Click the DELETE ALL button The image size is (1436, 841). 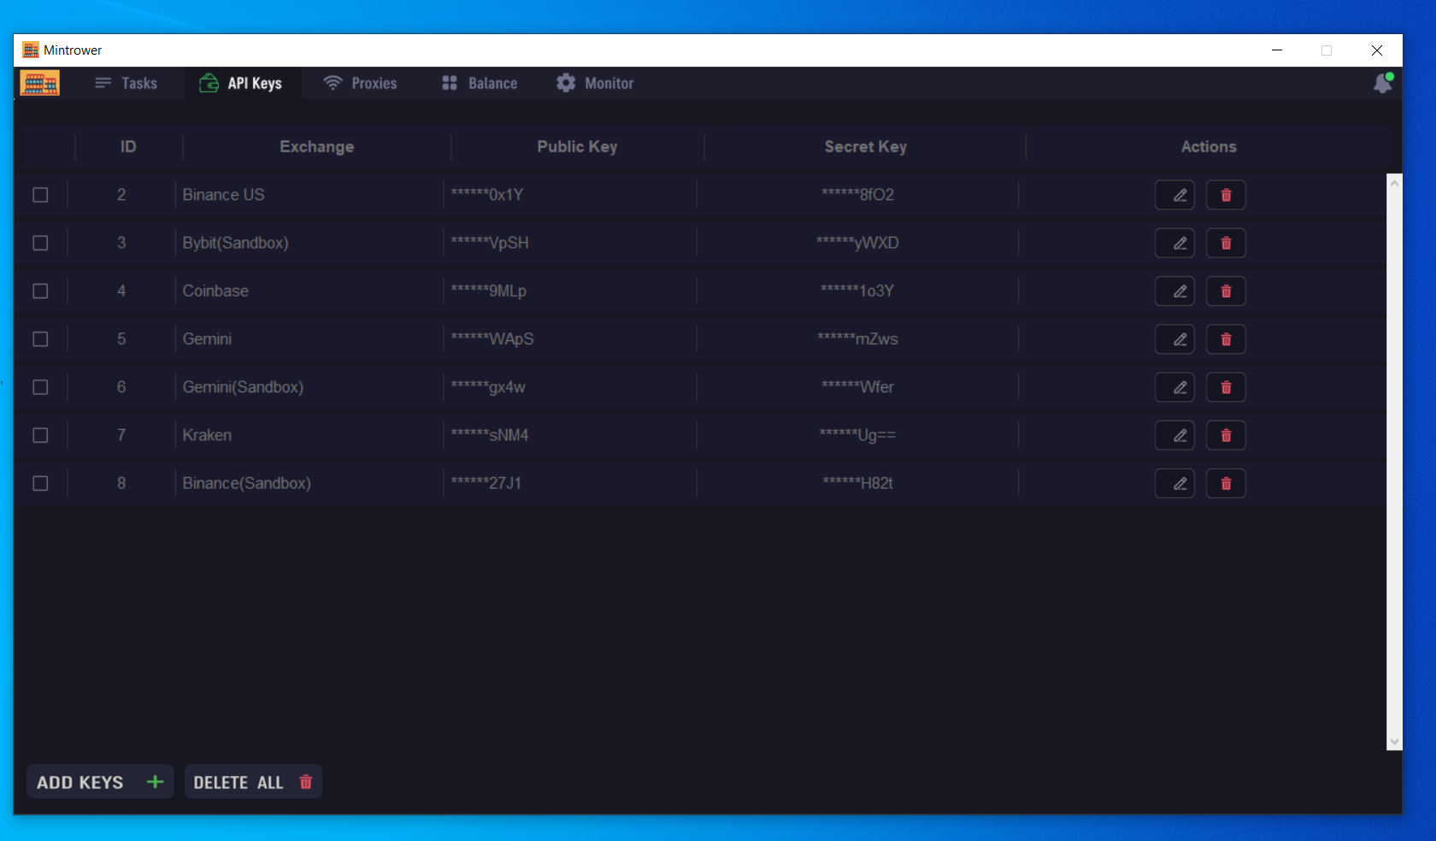tap(253, 782)
